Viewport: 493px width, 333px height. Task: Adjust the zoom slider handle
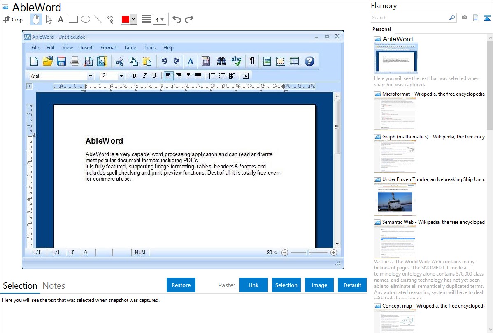pyautogui.click(x=308, y=253)
